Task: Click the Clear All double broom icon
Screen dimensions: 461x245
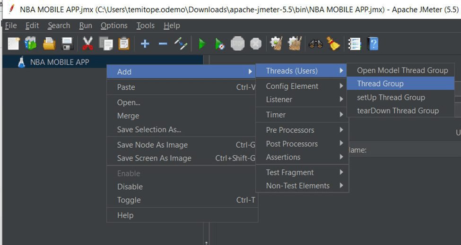Action: tap(295, 44)
